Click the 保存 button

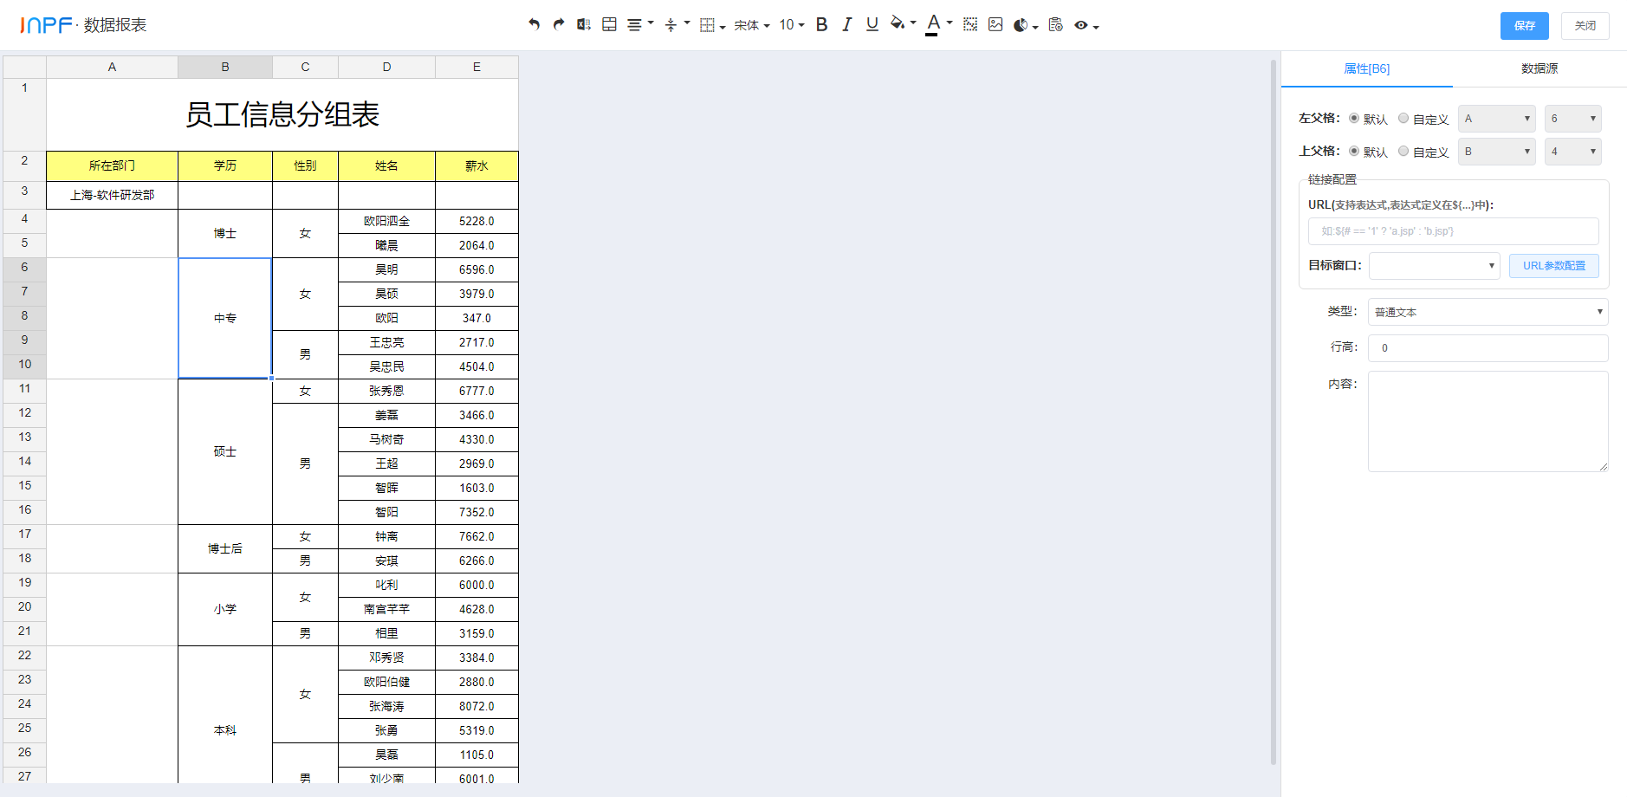tap(1524, 26)
